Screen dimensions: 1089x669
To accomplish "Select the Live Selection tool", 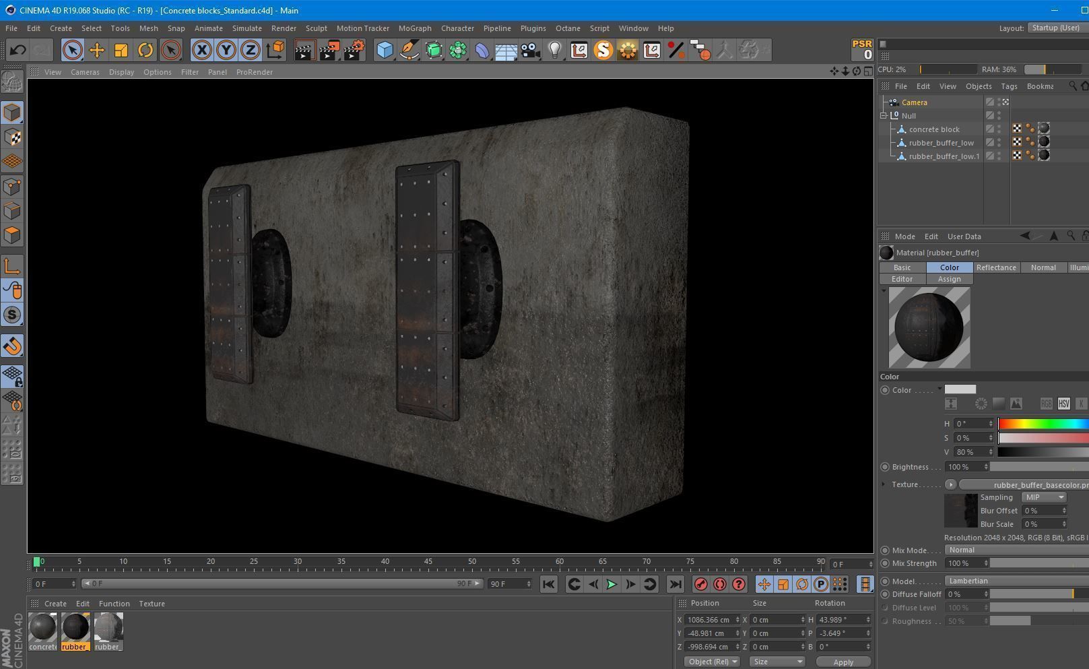I will point(72,50).
